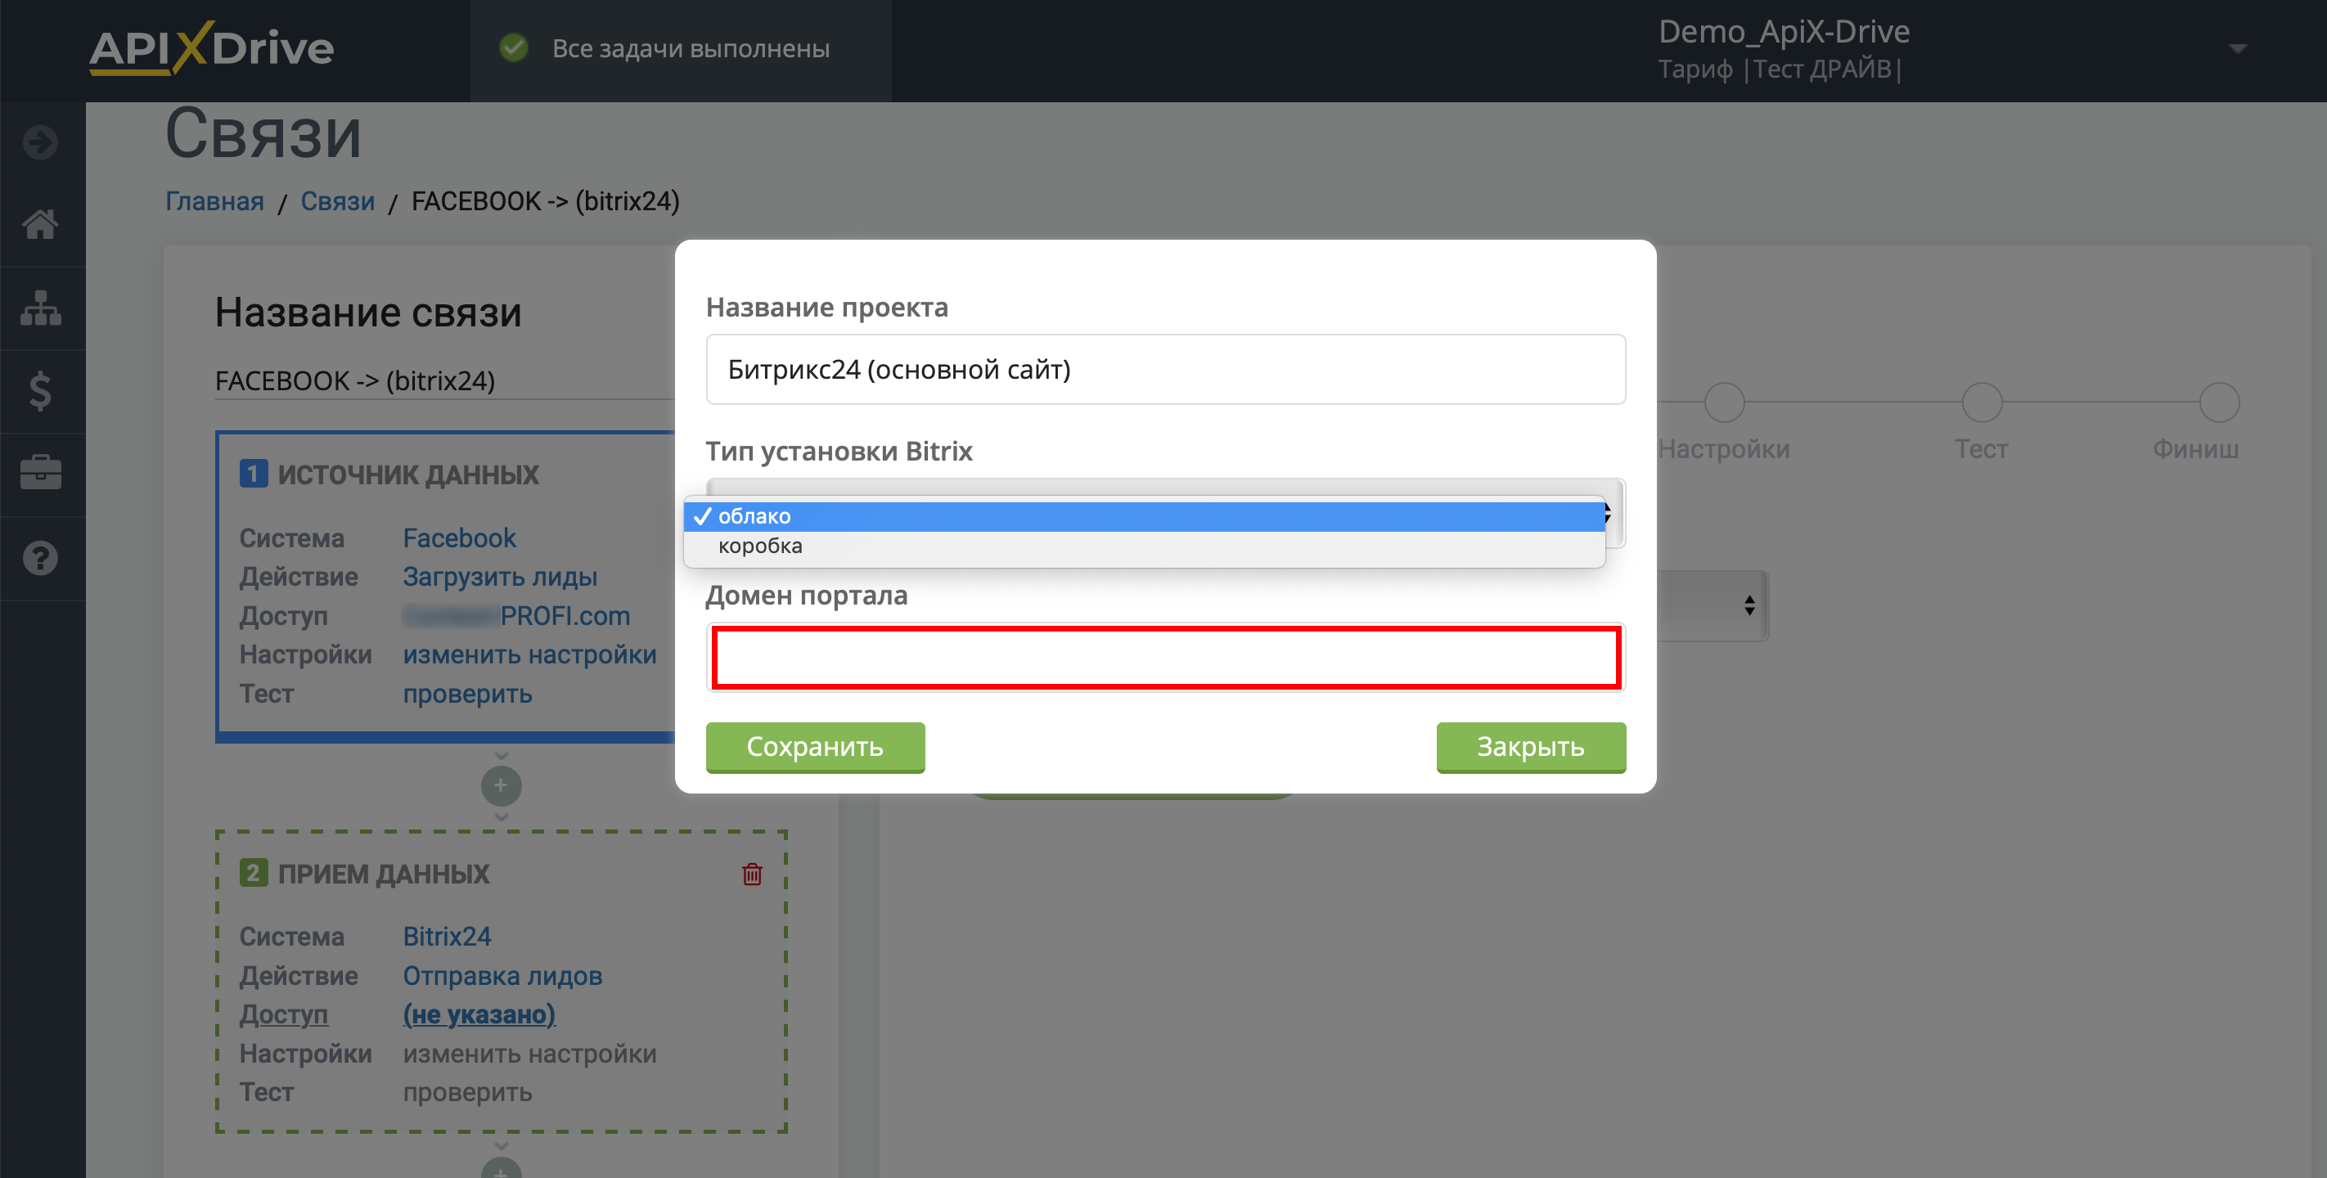Click the ApiX-Drive logo

(x=211, y=49)
